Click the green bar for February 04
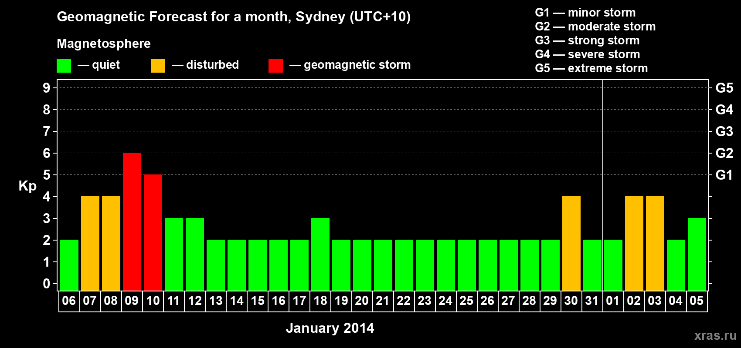741x348 pixels. (x=676, y=265)
